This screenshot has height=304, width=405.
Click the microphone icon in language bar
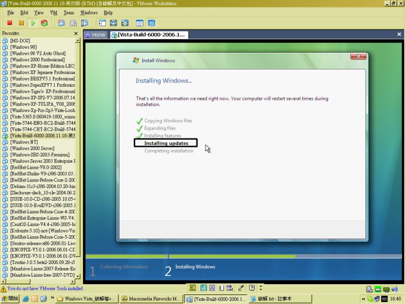click(241, 288)
